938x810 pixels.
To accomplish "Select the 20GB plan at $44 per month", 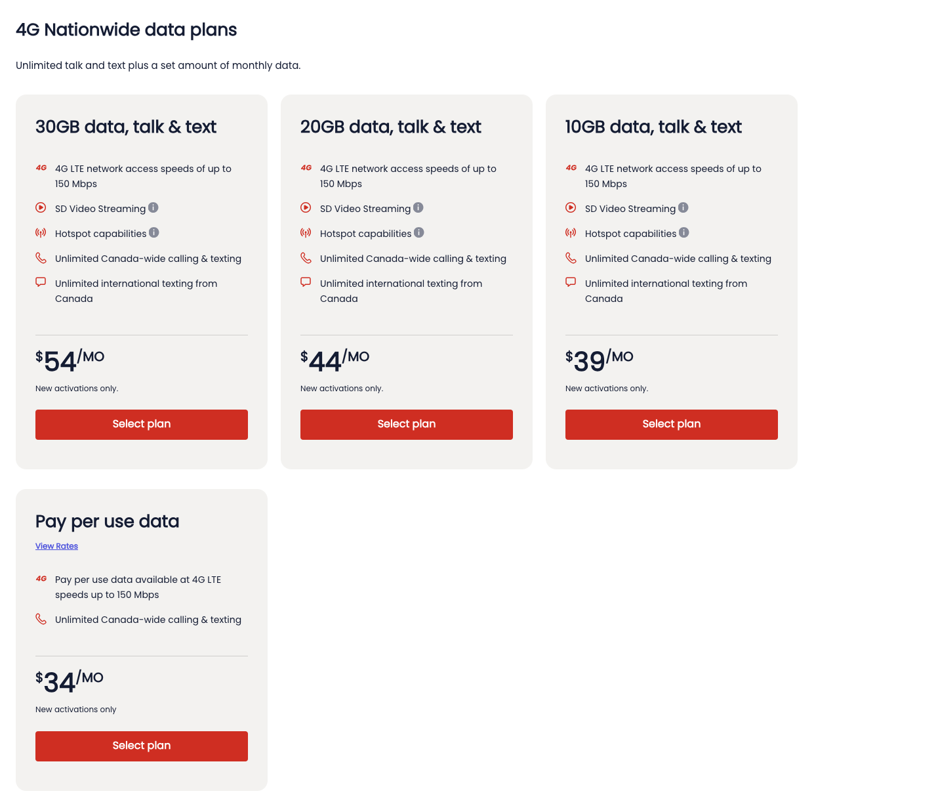I will tap(407, 425).
